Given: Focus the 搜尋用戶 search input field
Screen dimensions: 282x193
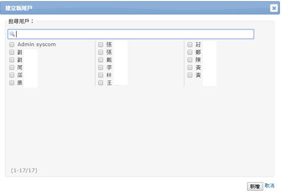Looking at the screenshot, I should click(131, 34).
